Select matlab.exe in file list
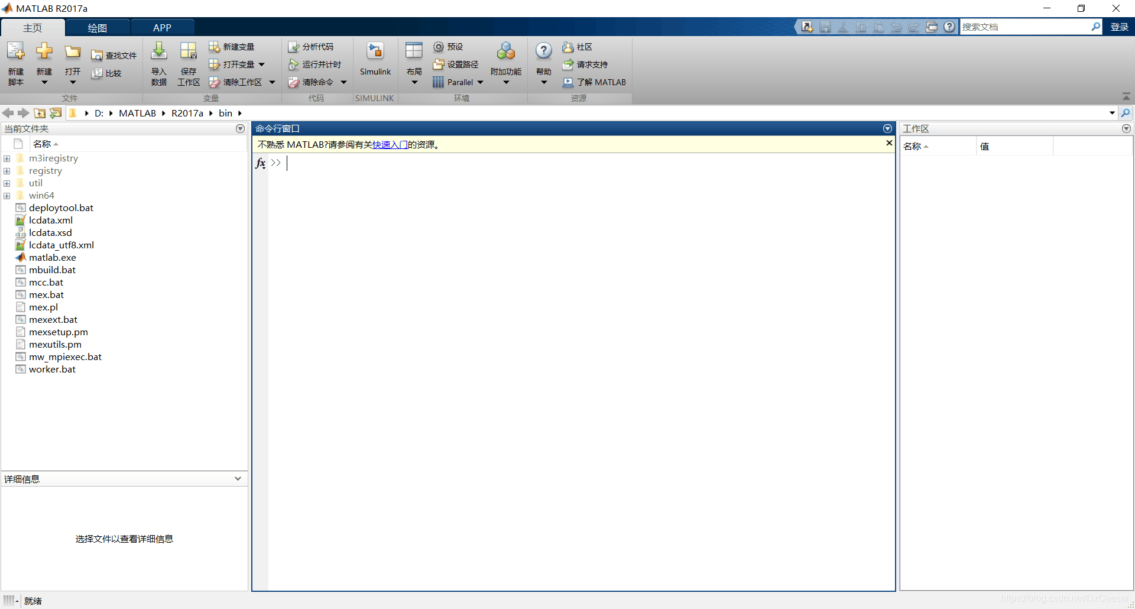The image size is (1135, 609). point(53,258)
